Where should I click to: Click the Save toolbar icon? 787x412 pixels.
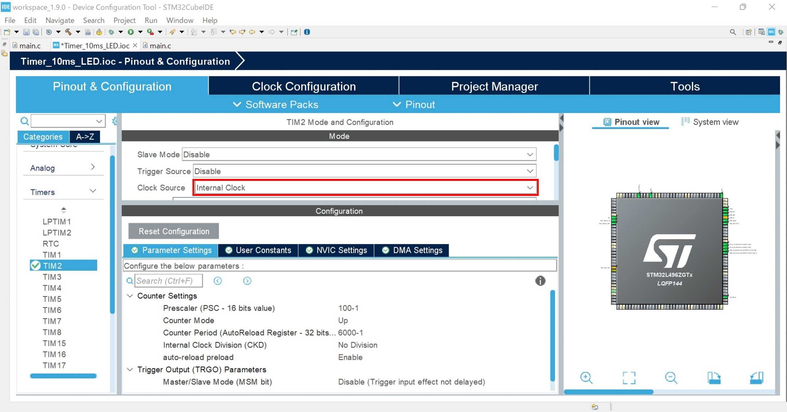pos(26,32)
